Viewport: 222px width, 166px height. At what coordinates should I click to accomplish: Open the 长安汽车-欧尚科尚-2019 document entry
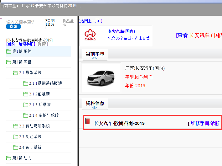(x=119, y=123)
